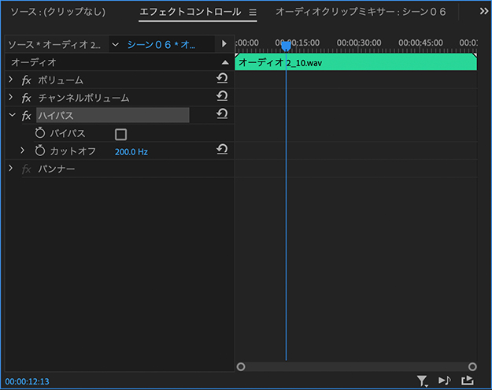Enable the バイパス checkbox
The width and height of the screenshot is (492, 390).
120,134
